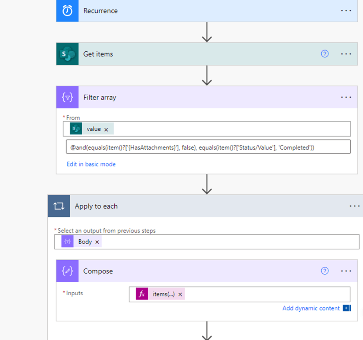This screenshot has height=340, width=363.
Task: Collapse the Compose step header
Action: pos(207,271)
